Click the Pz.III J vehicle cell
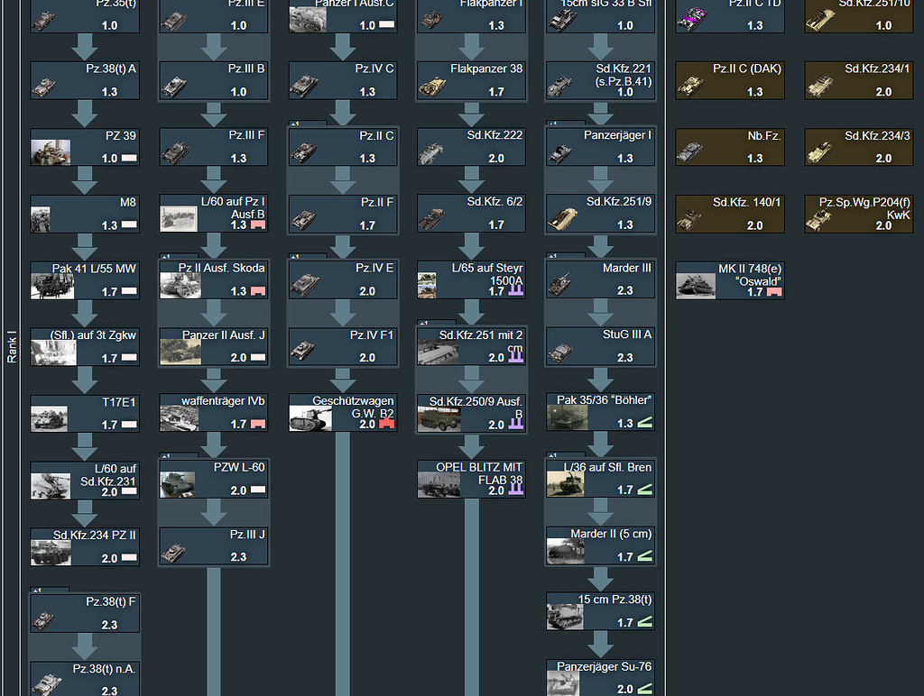924x696 pixels. [213, 545]
